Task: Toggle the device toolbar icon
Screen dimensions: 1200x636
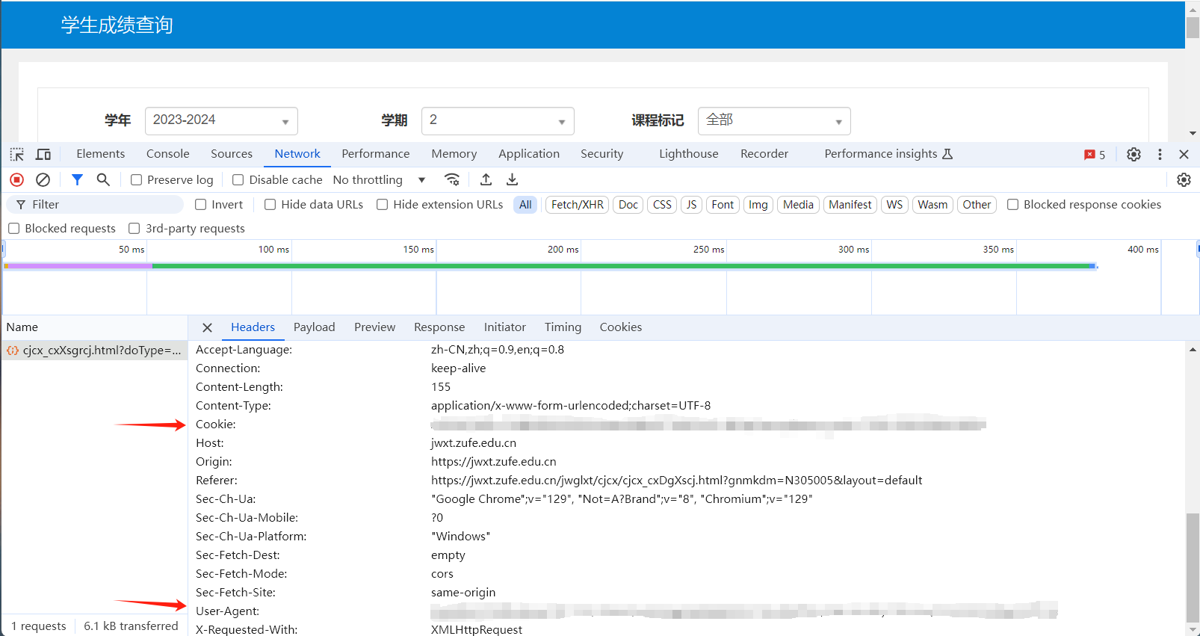Action: [43, 154]
